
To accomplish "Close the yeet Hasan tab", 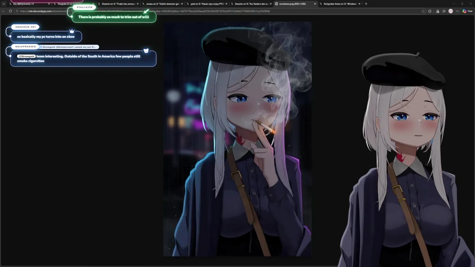I will pyautogui.click(x=226, y=4).
